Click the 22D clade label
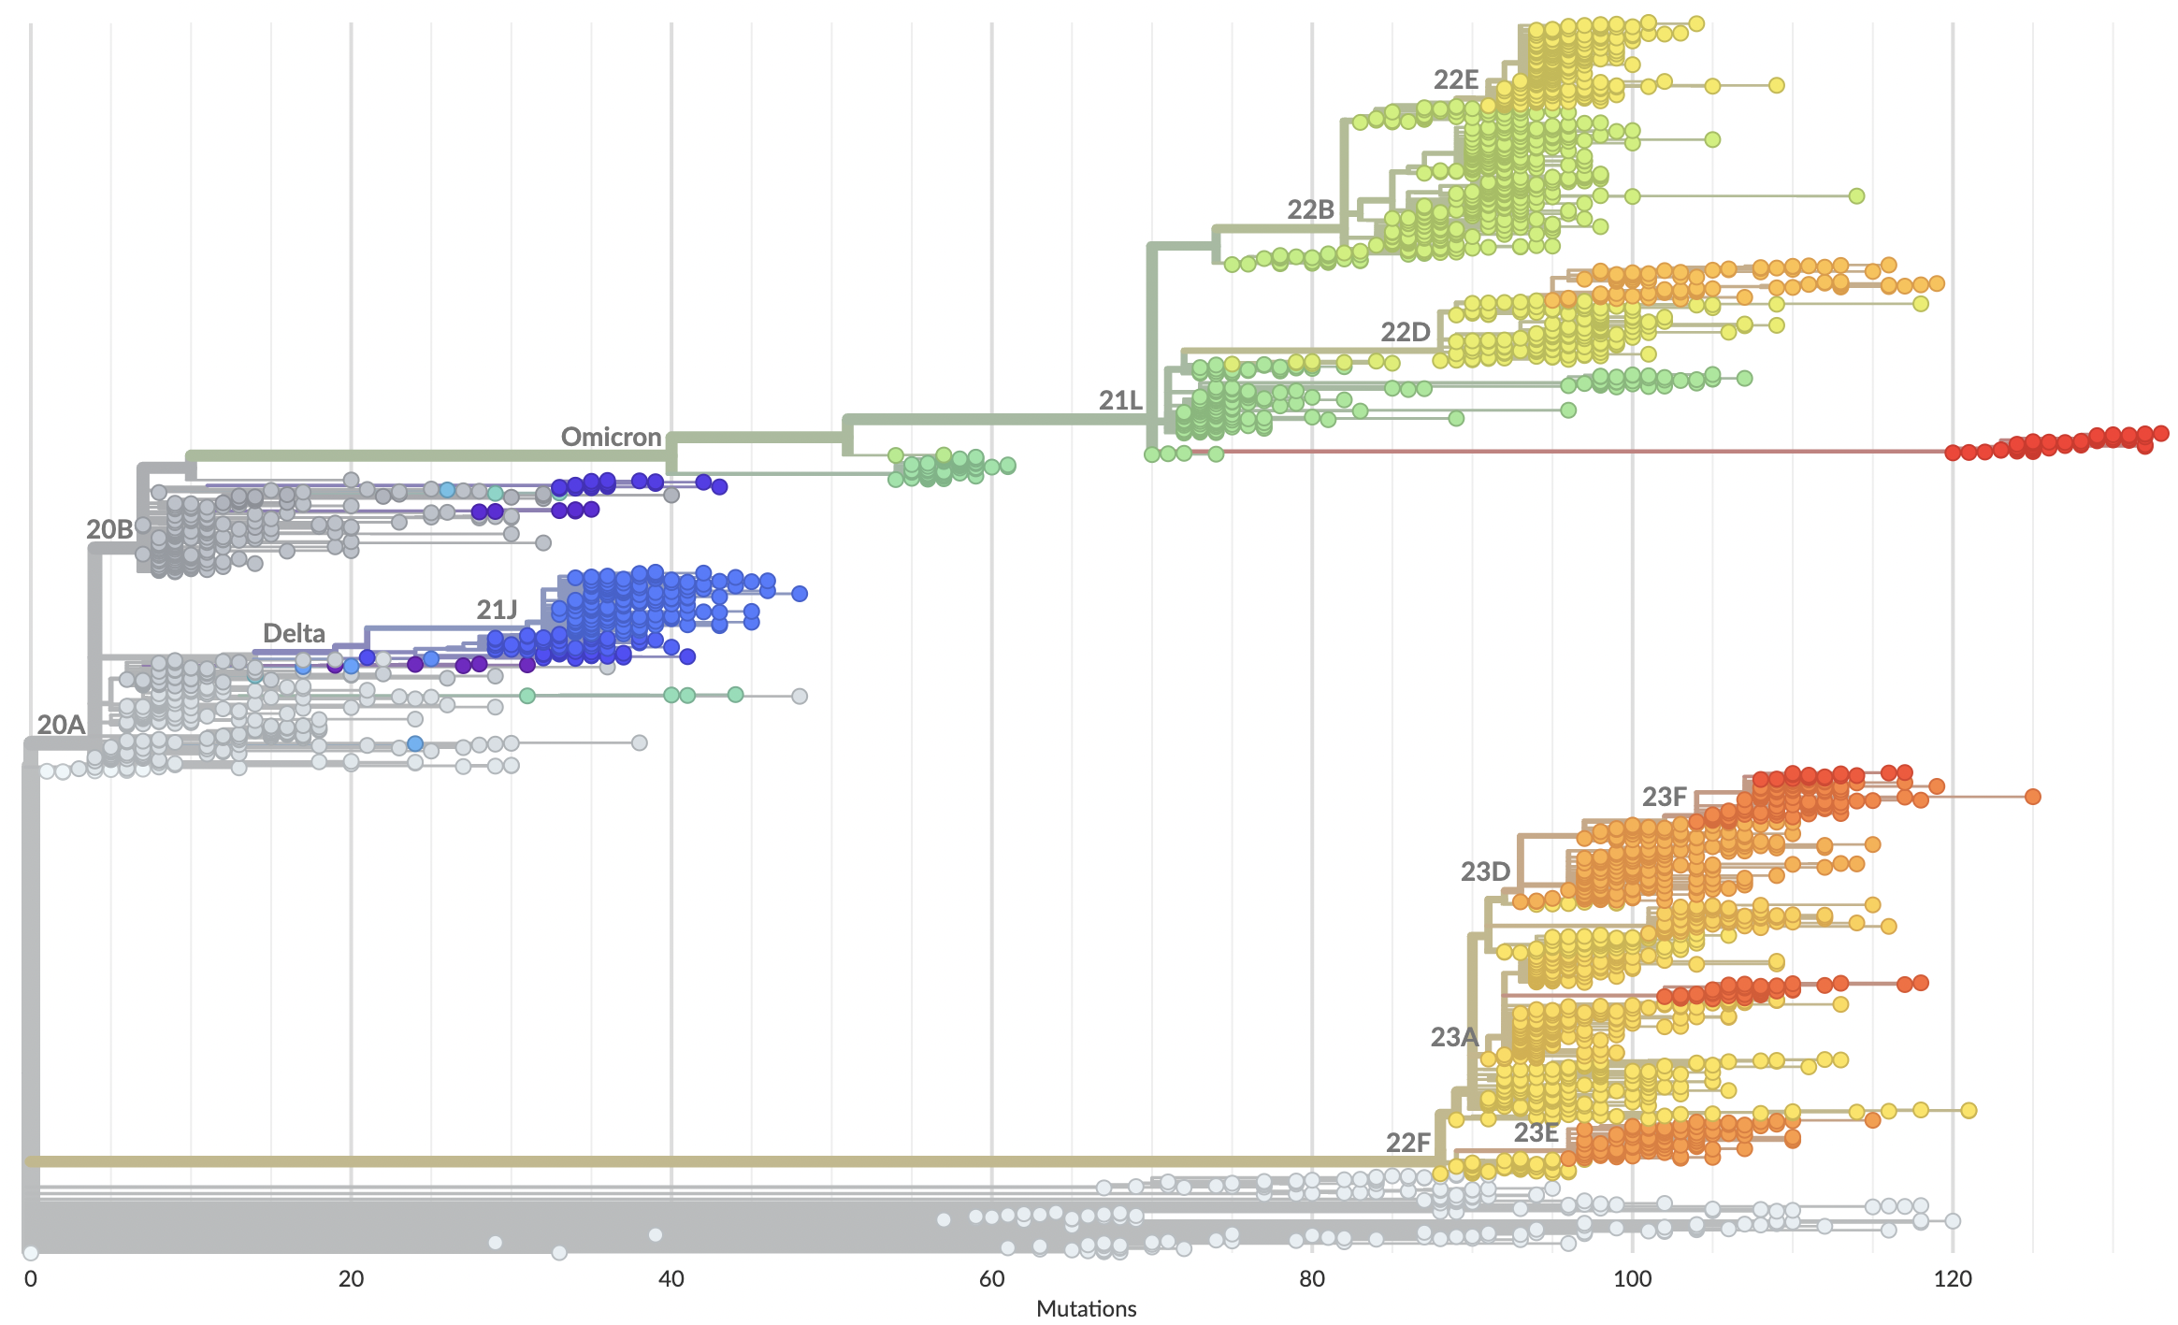The height and width of the screenshot is (1325, 2178). pos(1405,333)
